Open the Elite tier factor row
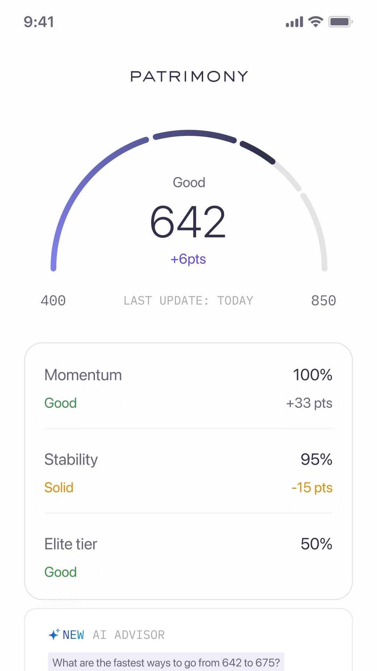The image size is (377, 671). tap(188, 558)
